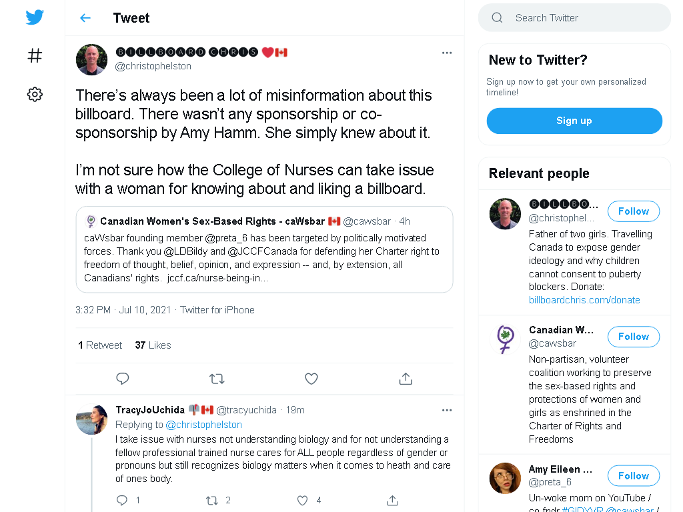This screenshot has height=512, width=683.
Task: Open more options on main tweet
Action: [447, 53]
